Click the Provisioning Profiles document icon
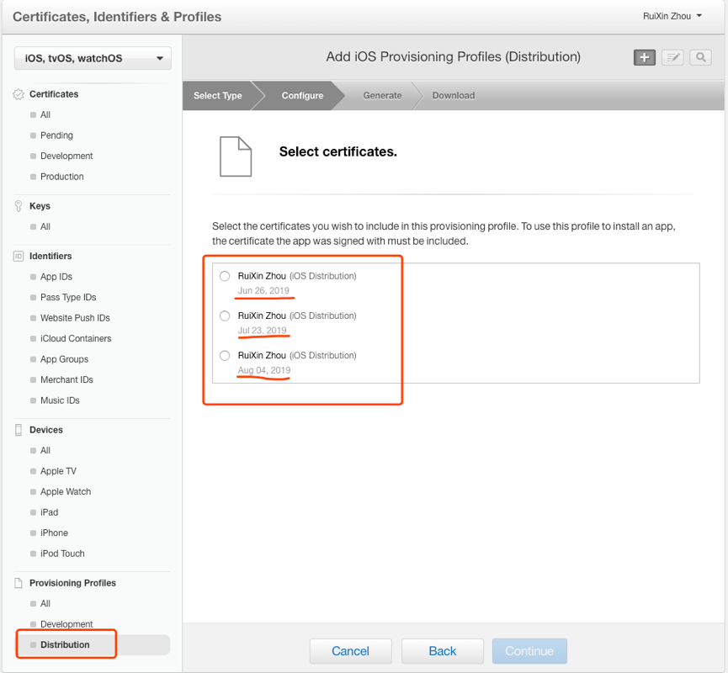Screen dimensions: 728x673 19,583
